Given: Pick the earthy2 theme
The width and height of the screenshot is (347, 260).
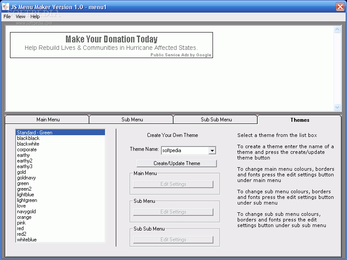Looking at the screenshot, I should (61, 161).
